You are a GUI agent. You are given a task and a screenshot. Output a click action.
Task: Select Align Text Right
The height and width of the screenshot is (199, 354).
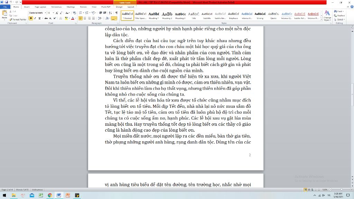89,18
